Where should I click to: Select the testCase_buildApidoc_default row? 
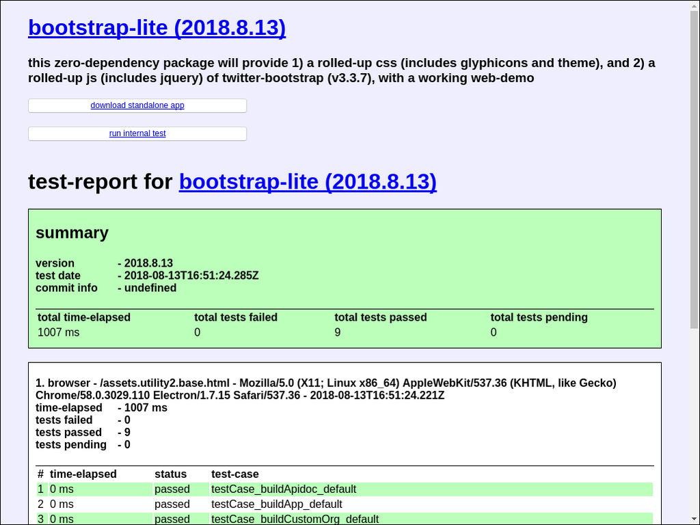click(284, 489)
